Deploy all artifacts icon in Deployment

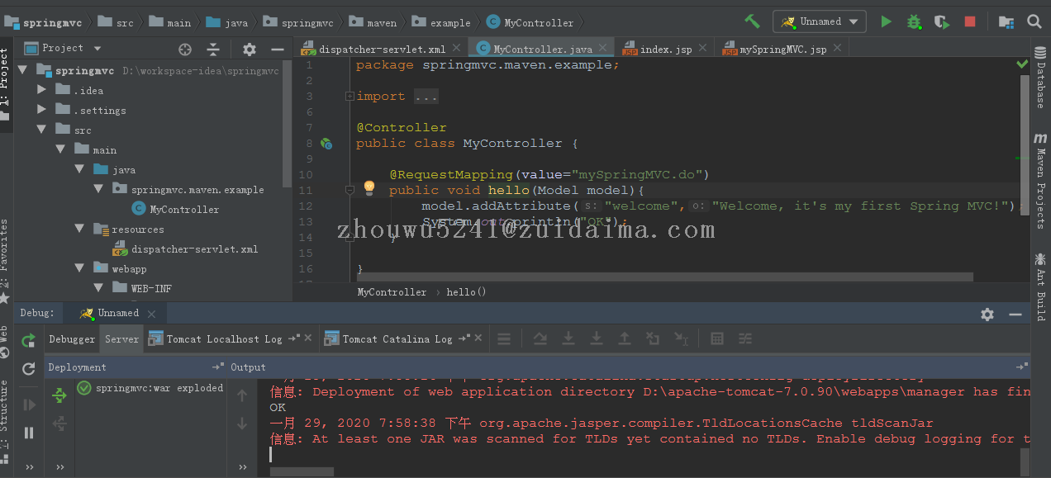tap(59, 396)
